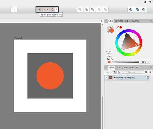This screenshot has height=129, width=153.
Task: Click the Artboard1 layer thumbnail
Action: (x=111, y=78)
